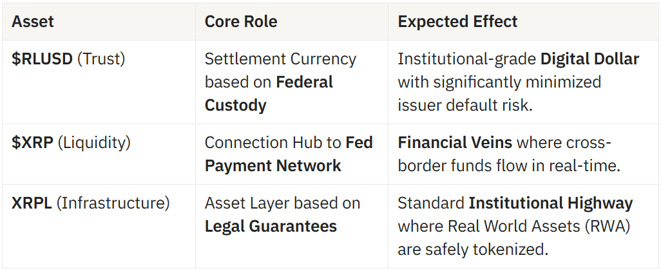Click the Settlement Currency cell text

coord(280,59)
